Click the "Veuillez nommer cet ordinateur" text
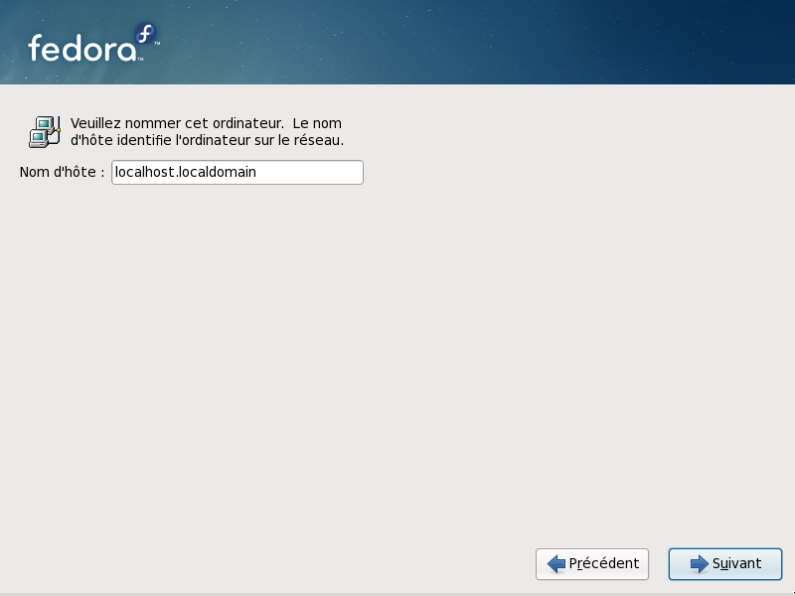795x596 pixels. (x=177, y=123)
